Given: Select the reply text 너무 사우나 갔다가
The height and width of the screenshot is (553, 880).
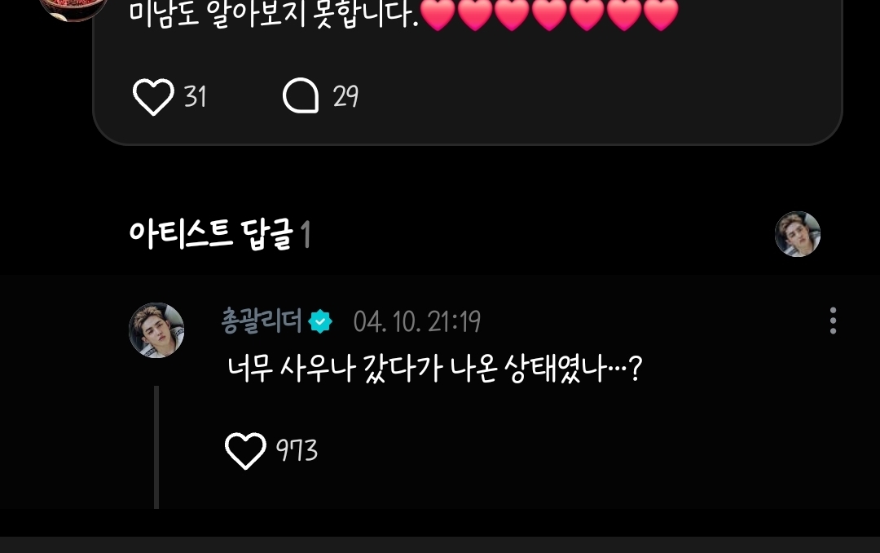Looking at the screenshot, I should pyautogui.click(x=335, y=369).
